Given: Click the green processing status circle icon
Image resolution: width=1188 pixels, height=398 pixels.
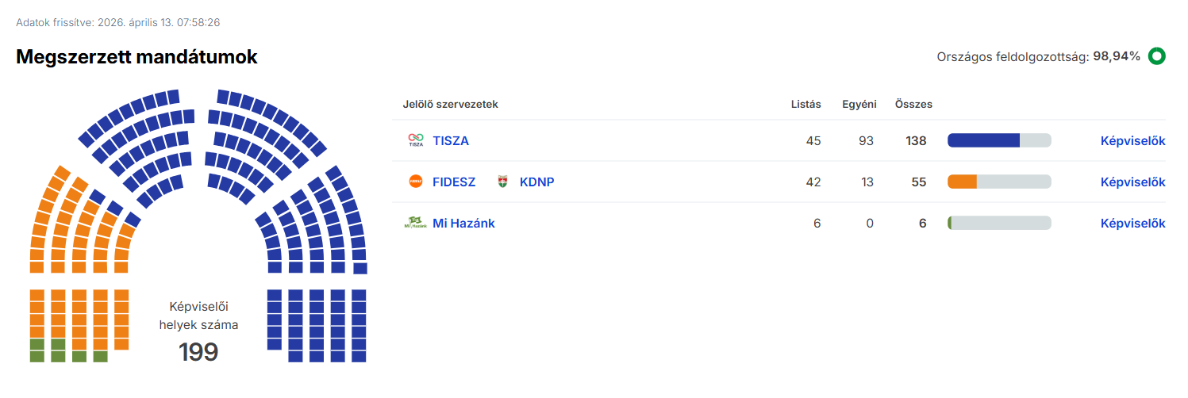Looking at the screenshot, I should (x=1156, y=56).
